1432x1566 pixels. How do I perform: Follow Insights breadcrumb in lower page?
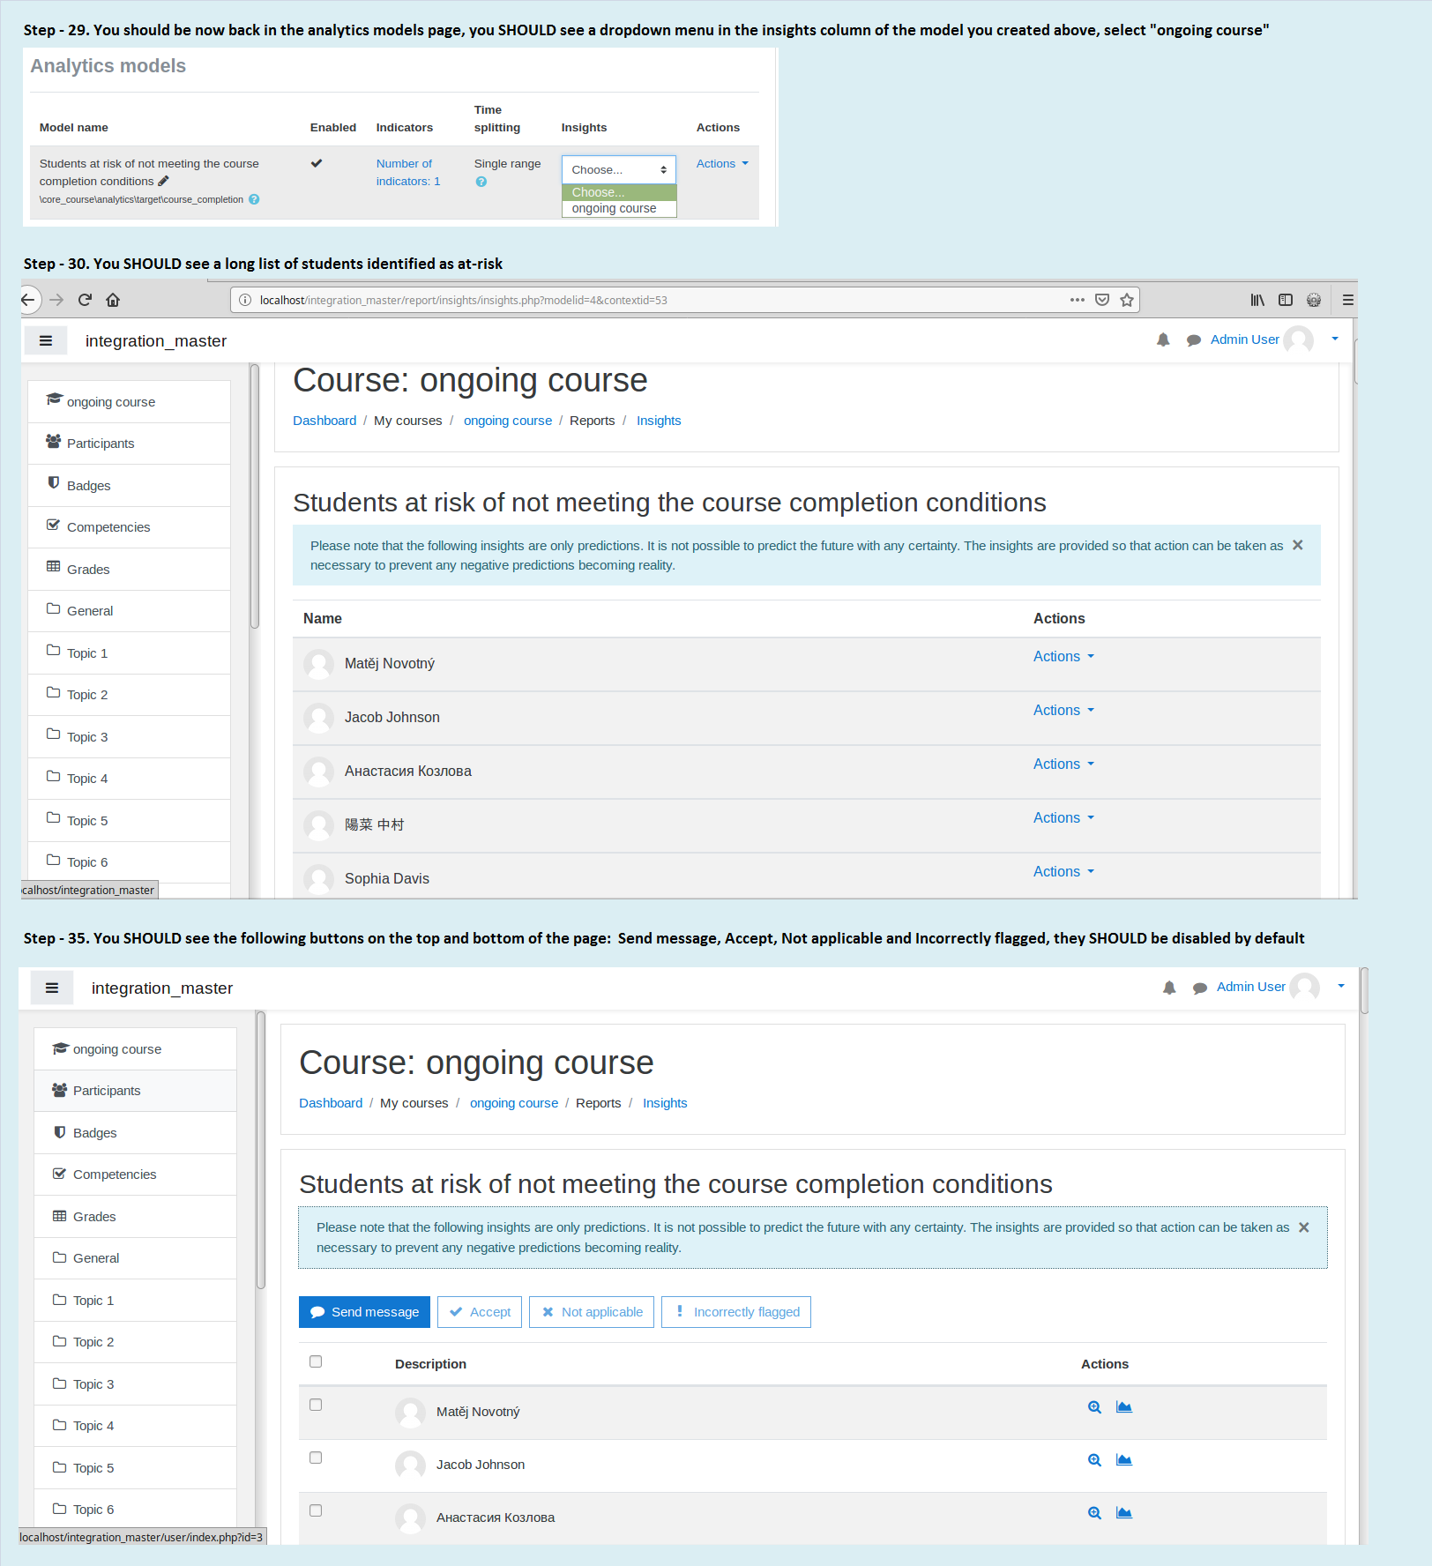click(x=665, y=1103)
